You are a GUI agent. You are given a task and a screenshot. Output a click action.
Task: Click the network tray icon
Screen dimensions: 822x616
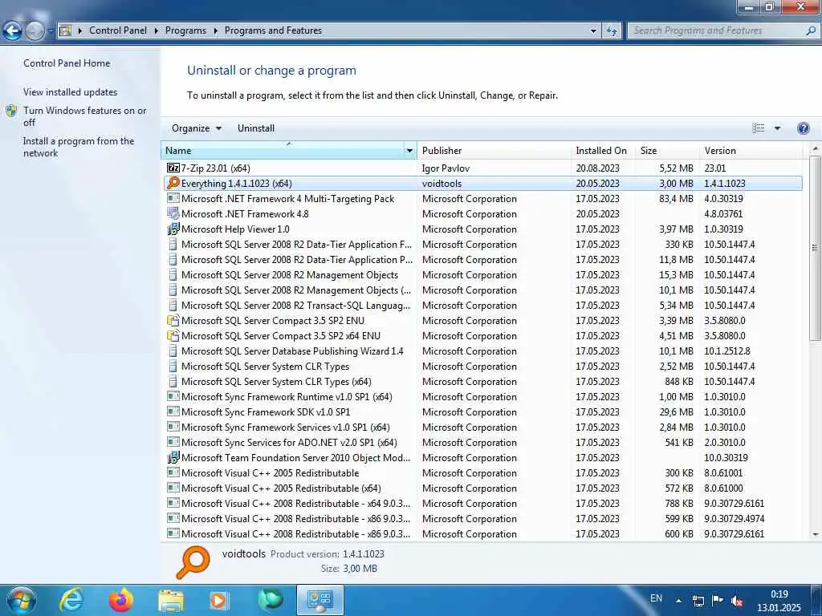pyautogui.click(x=698, y=601)
